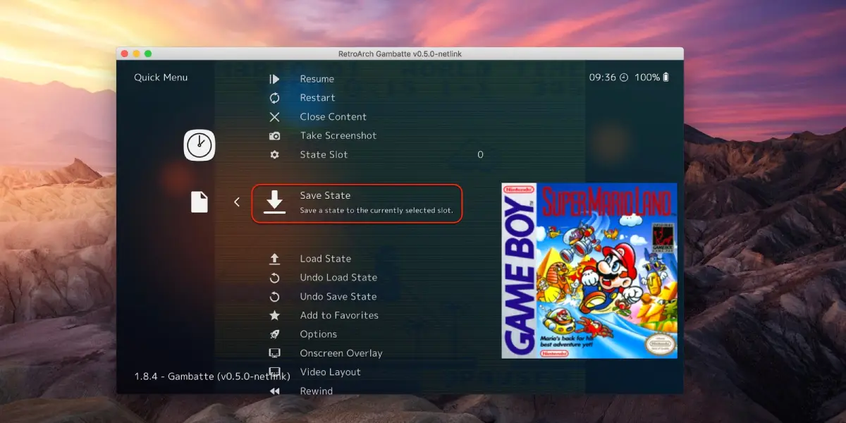Click the camera icon beside Take Screenshot
This screenshot has height=423, width=846.
tap(274, 136)
